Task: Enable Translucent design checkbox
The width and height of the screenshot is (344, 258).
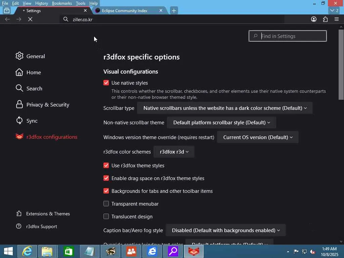Action: pos(106,216)
